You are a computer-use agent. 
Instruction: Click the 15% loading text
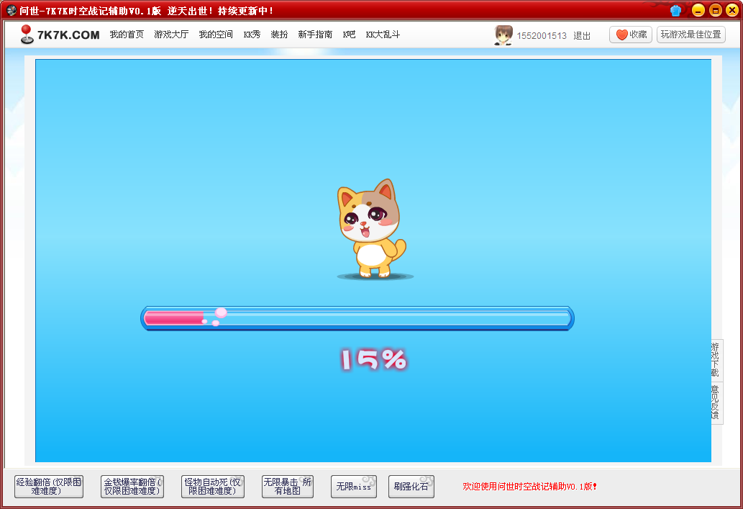(x=373, y=359)
